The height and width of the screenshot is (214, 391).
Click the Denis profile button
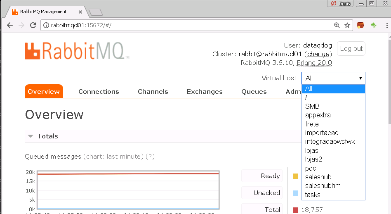pyautogui.click(x=340, y=3)
